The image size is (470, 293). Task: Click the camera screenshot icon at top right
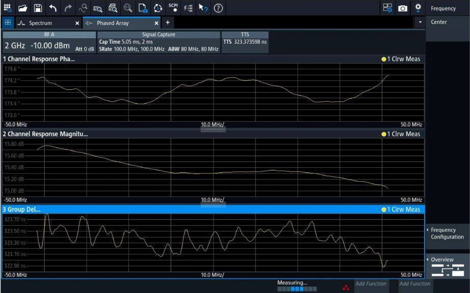pyautogui.click(x=403, y=8)
